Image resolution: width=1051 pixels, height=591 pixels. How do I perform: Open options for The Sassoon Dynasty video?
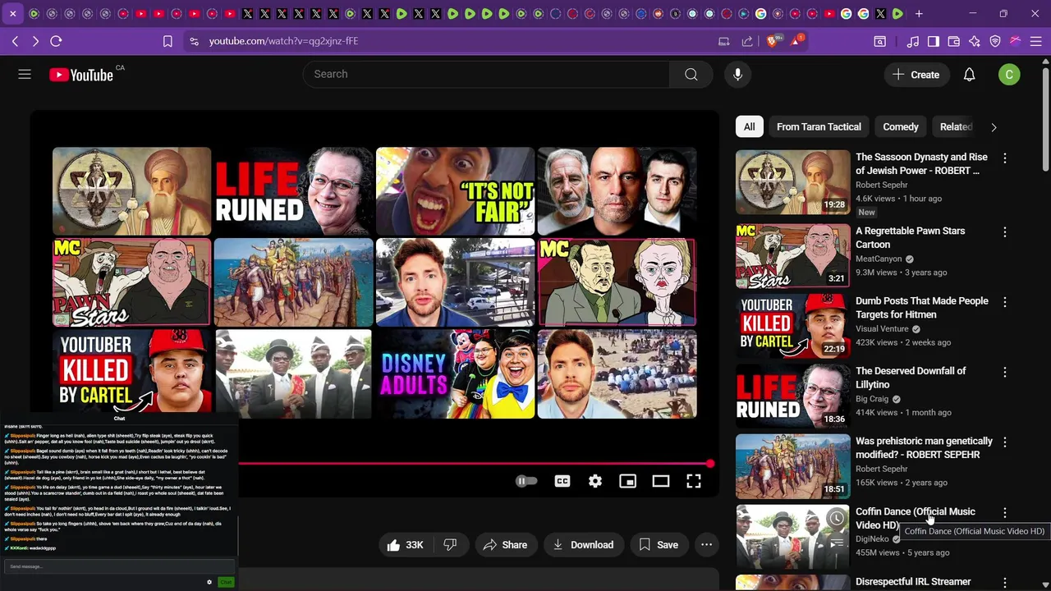coord(1004,158)
